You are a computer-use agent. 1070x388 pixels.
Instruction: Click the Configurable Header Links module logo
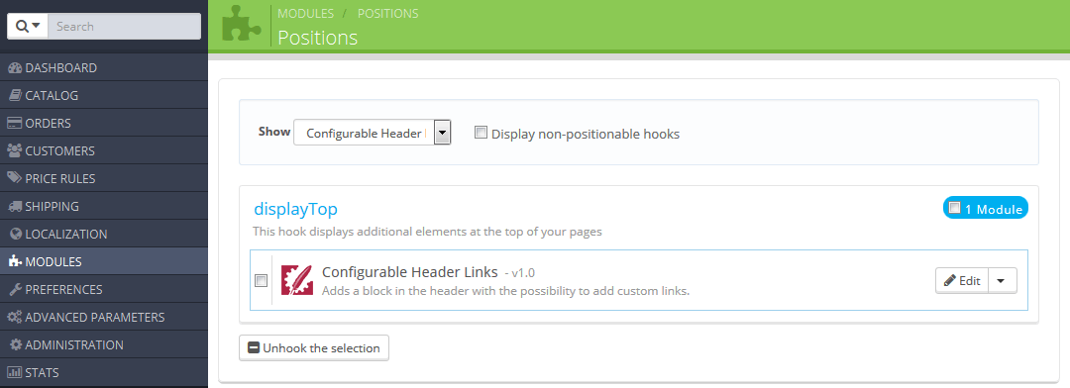point(297,279)
